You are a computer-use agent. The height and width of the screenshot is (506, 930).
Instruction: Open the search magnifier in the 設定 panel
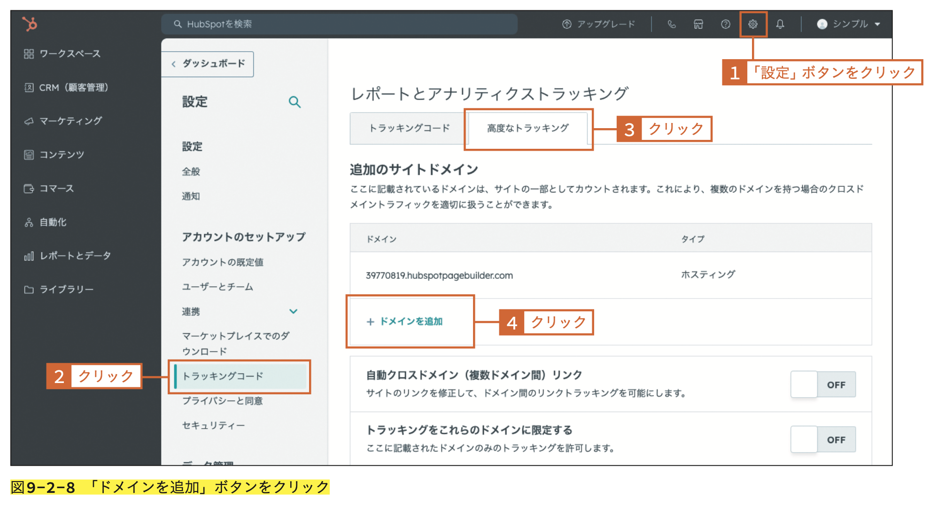[x=295, y=101]
